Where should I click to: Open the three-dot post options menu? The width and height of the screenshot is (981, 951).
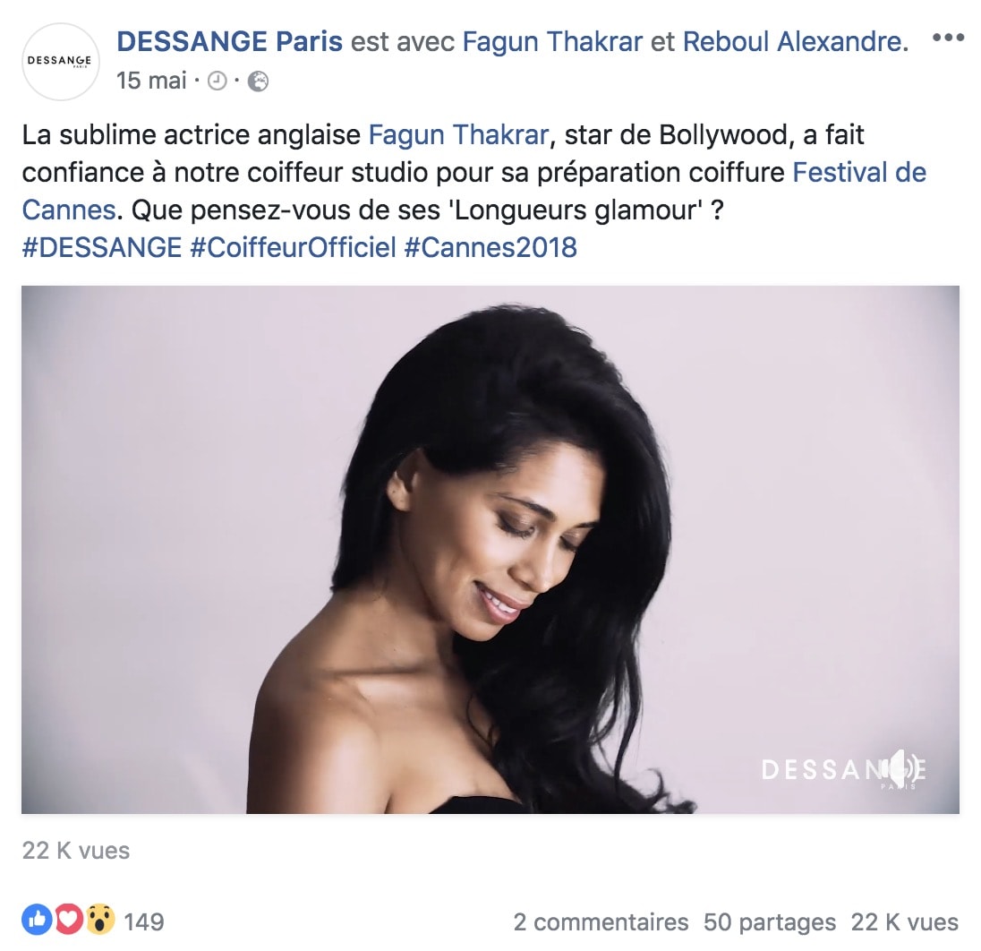[948, 38]
